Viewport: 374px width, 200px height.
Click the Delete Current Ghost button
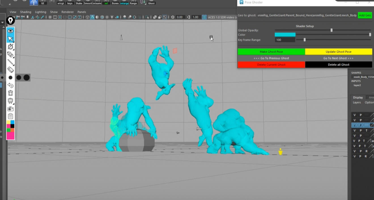271,65
